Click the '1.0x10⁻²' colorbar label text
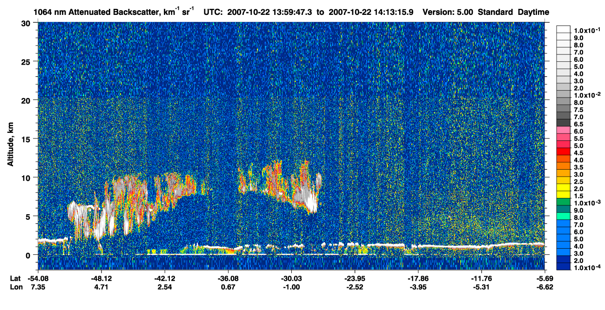Viewport: 605px width, 310px height. 586,95
